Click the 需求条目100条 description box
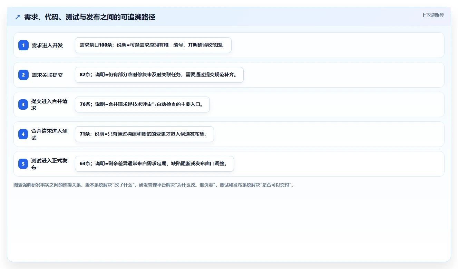 coord(153,45)
